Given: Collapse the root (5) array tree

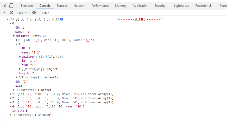Looking at the screenshot, I should pos(8,19).
